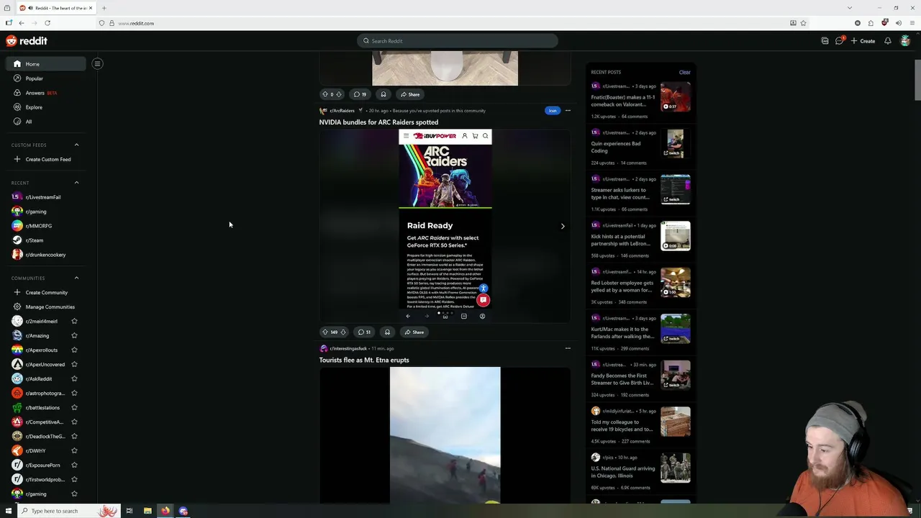921x518 pixels.
Task: Create a custom feed
Action: coord(43,159)
